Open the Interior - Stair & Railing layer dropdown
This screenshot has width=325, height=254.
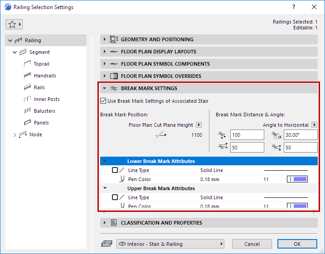pyautogui.click(x=170, y=244)
